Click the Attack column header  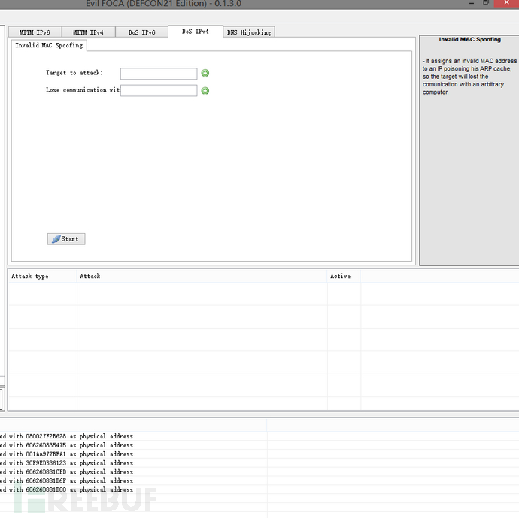coord(202,276)
